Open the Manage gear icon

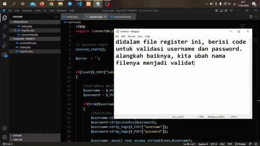click(4, 137)
